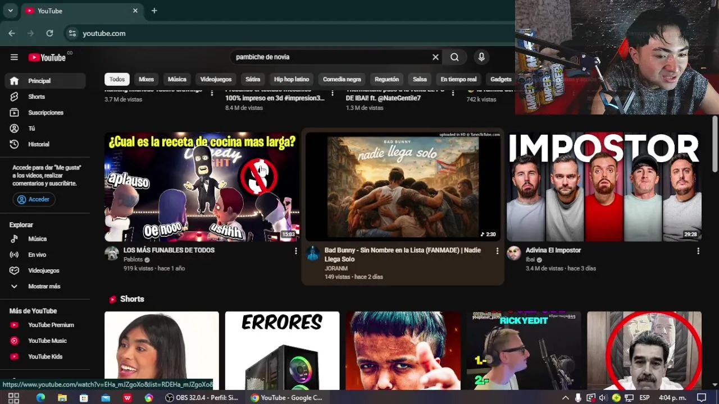Open options menu for 3.7 M de vistas video

212,93
